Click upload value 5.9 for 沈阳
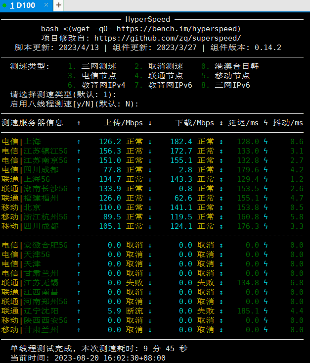This screenshot has width=310, height=363. point(114,311)
